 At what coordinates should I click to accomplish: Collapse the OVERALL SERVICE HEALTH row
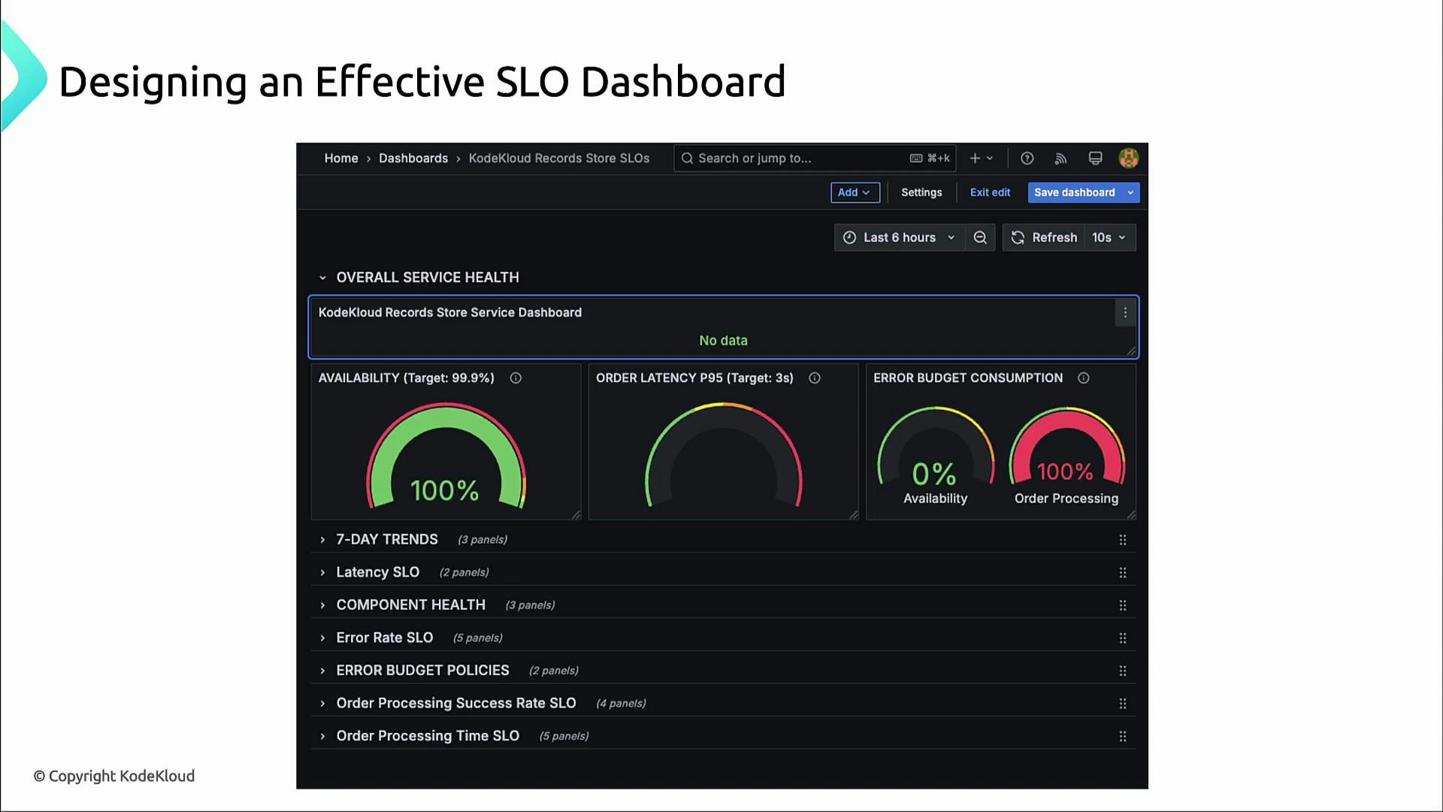tap(323, 277)
